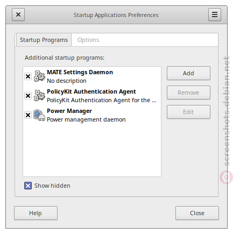Disable PolicyKit Authentication Agent startup checkbox
The height and width of the screenshot is (234, 233).
[28, 96]
